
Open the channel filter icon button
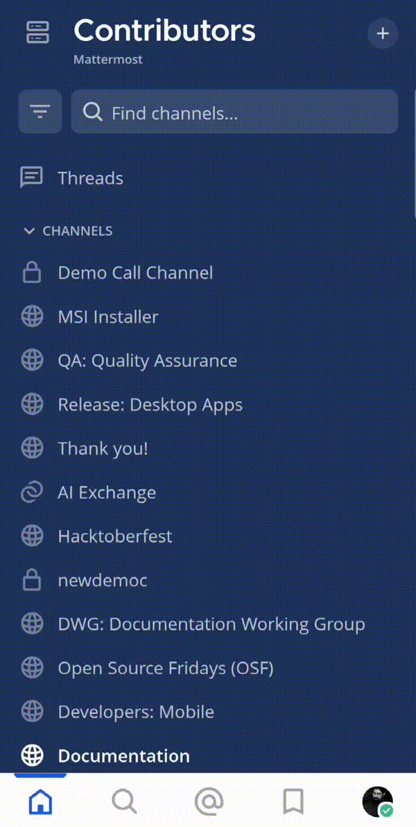coord(40,112)
